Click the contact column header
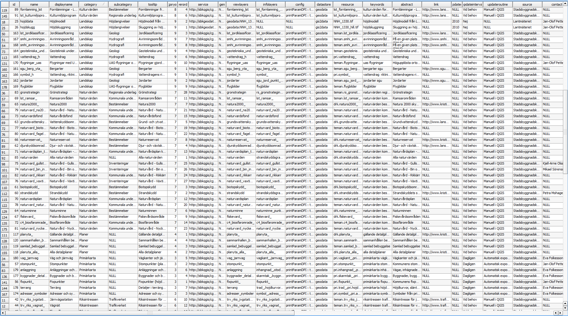The width and height of the screenshot is (568, 316). (x=553, y=4)
